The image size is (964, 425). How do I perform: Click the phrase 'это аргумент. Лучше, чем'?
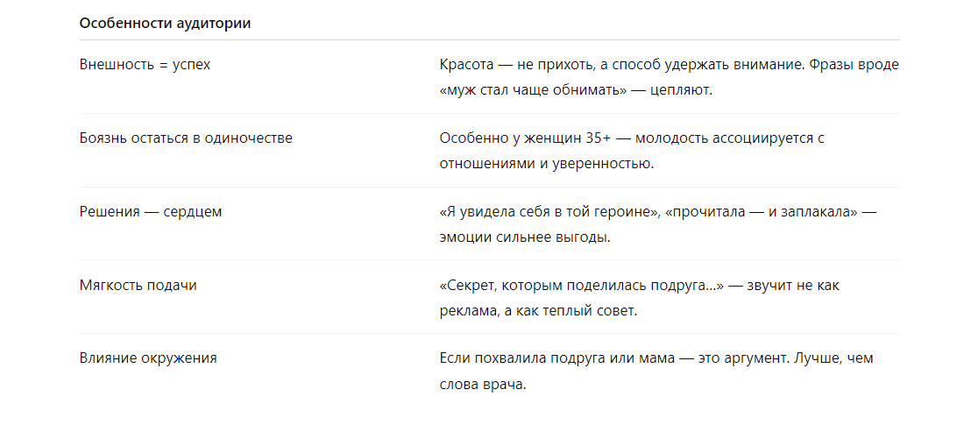786,358
